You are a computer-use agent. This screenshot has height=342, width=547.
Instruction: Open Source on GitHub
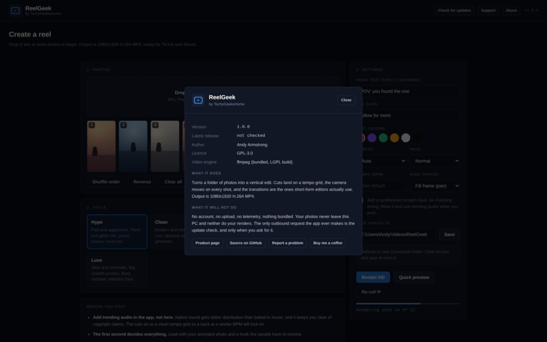[x=246, y=243]
